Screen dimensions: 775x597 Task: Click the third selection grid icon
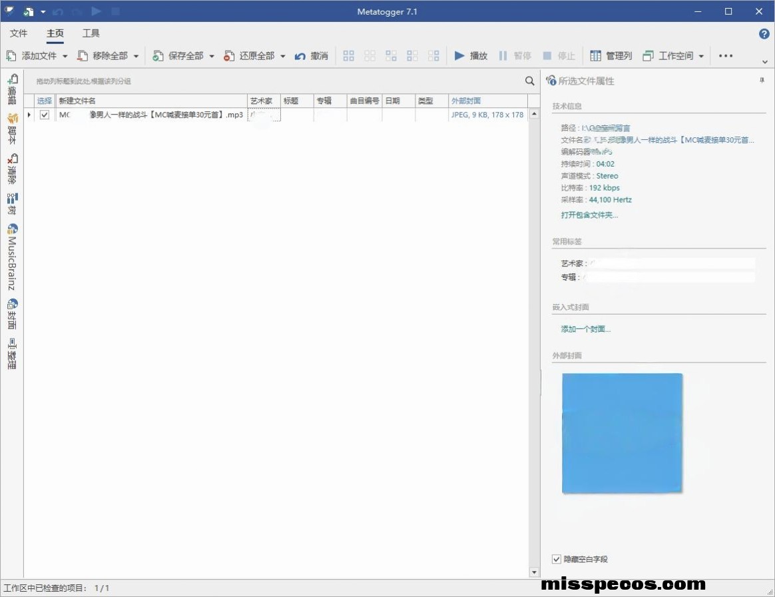point(391,56)
